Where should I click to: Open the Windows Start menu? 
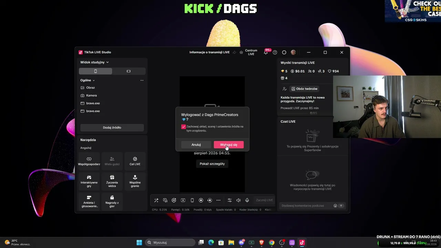click(x=139, y=242)
